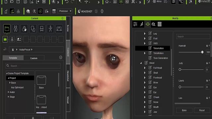This screenshot has width=212, height=119.
Task: Expand the Eye morph group
Action: coord(145,87)
